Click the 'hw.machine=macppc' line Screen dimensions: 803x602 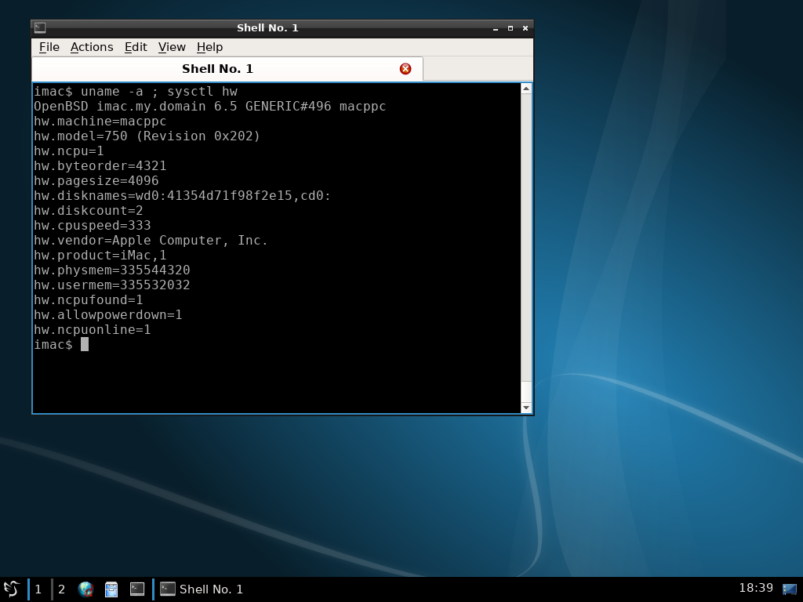pyautogui.click(x=100, y=121)
